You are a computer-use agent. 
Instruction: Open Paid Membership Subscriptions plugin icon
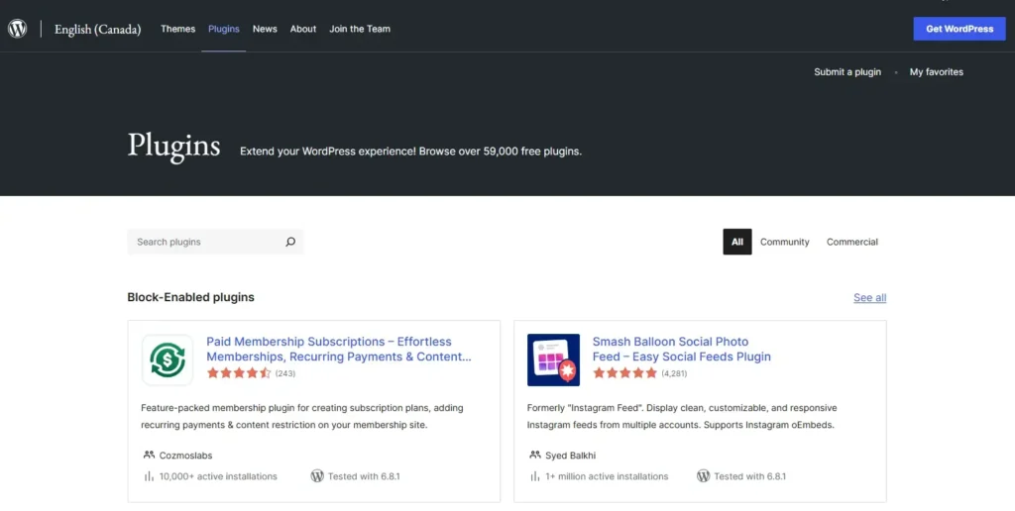(x=168, y=359)
